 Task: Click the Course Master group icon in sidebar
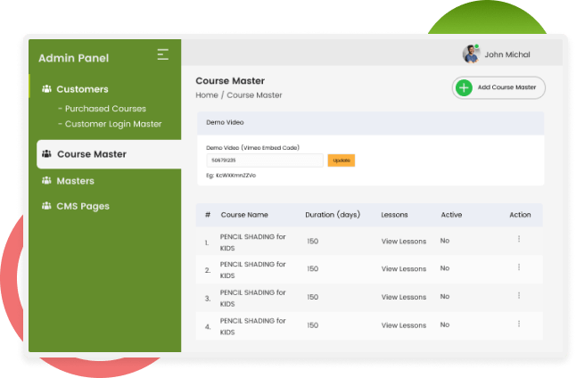coord(46,153)
